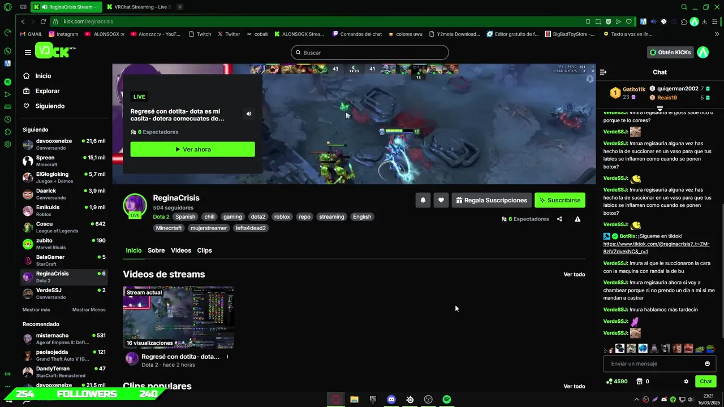
Task: Open Spreen channel in following list
Action: tap(64, 161)
